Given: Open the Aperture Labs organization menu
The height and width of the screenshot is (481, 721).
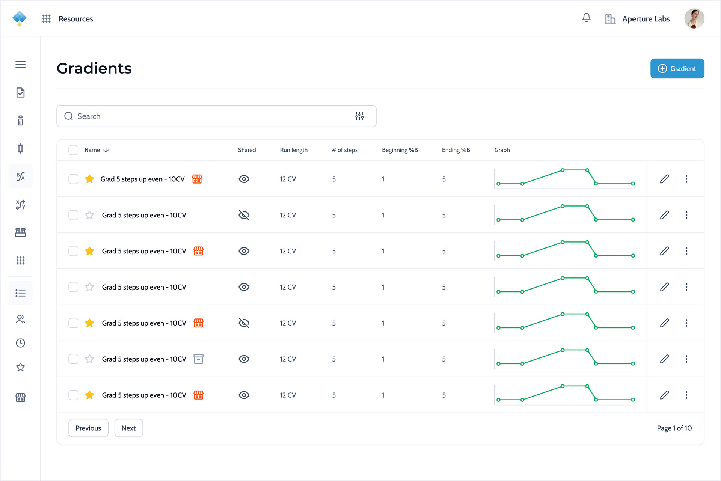Looking at the screenshot, I should tap(637, 19).
